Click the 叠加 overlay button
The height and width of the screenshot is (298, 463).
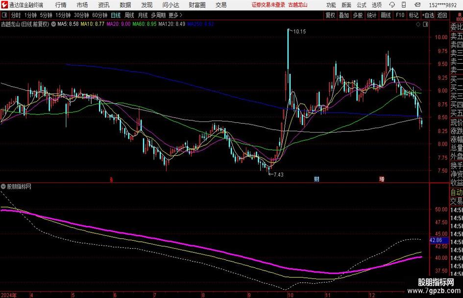344,15
